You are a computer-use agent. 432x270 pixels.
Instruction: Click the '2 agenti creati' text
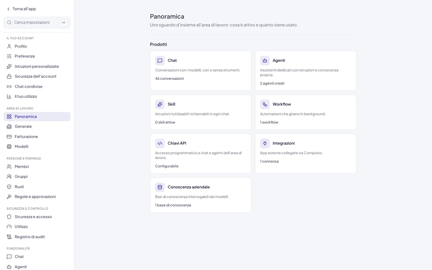pos(272,83)
